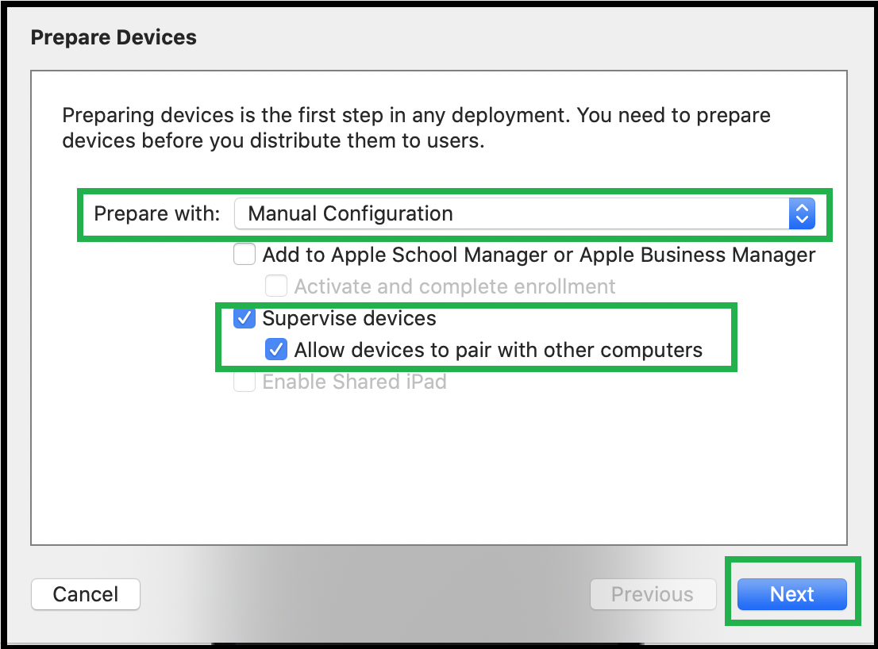This screenshot has width=878, height=649.
Task: Click the blue chevron on the Prepare with selector
Action: coord(802,213)
